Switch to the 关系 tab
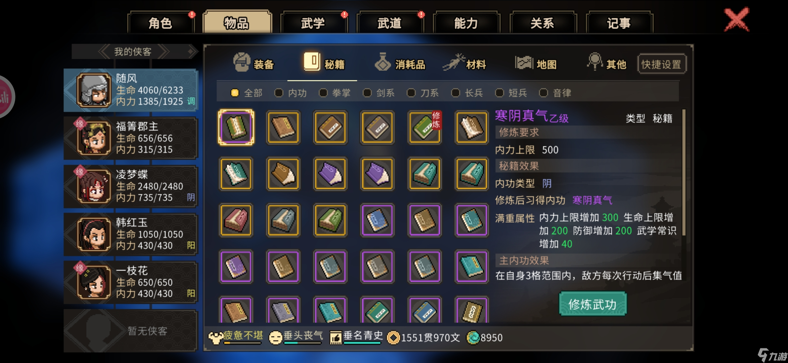 click(543, 23)
